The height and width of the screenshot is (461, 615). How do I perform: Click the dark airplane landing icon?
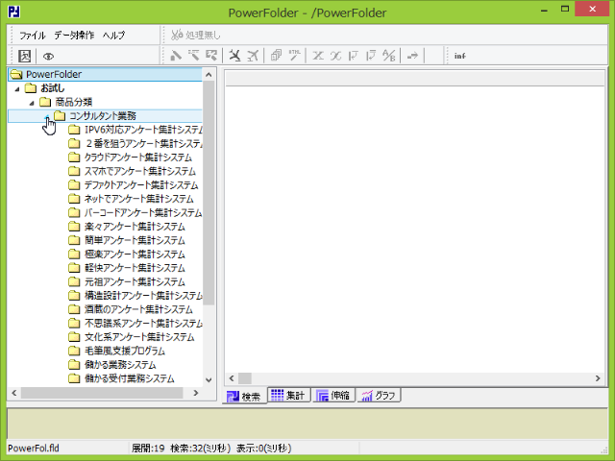click(x=234, y=56)
